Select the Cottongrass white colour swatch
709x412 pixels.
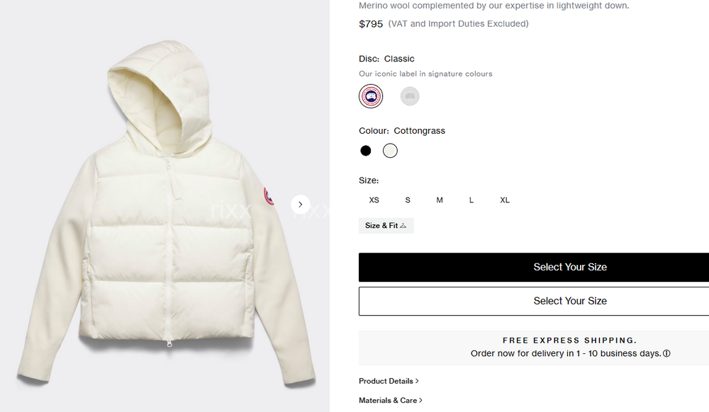(390, 150)
